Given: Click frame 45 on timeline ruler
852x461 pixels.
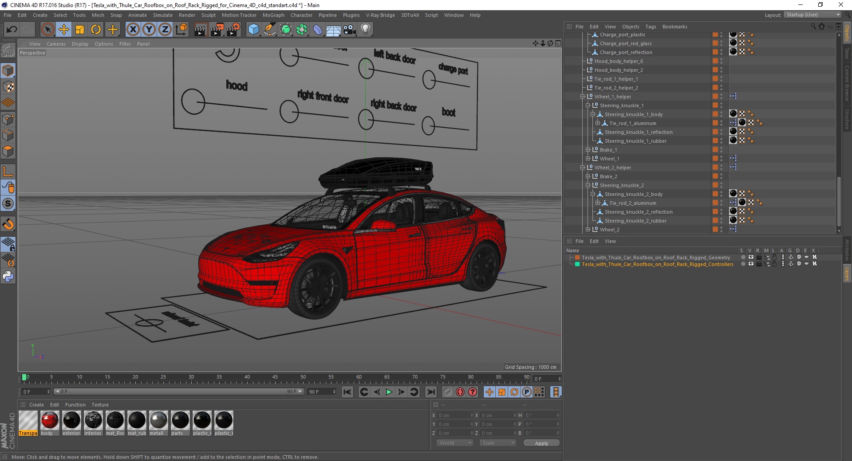Looking at the screenshot, I should pos(275,377).
